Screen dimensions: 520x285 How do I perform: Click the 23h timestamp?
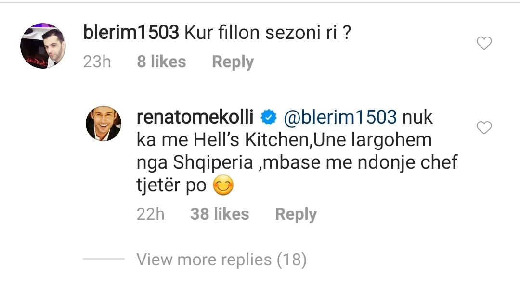(x=97, y=62)
